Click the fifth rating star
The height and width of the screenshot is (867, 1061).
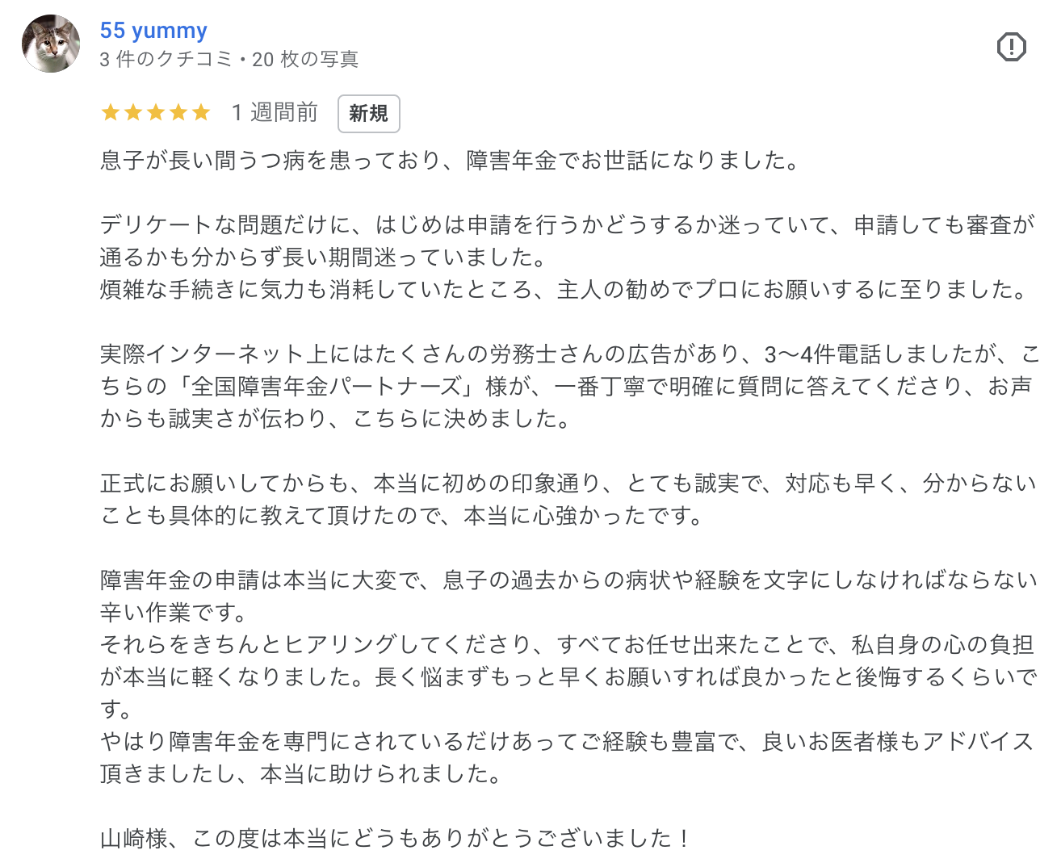point(200,113)
